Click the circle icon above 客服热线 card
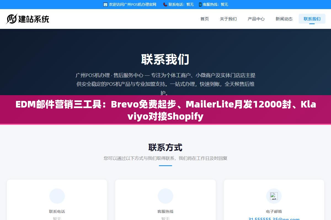This screenshot has width=331, height=220. click(165, 196)
